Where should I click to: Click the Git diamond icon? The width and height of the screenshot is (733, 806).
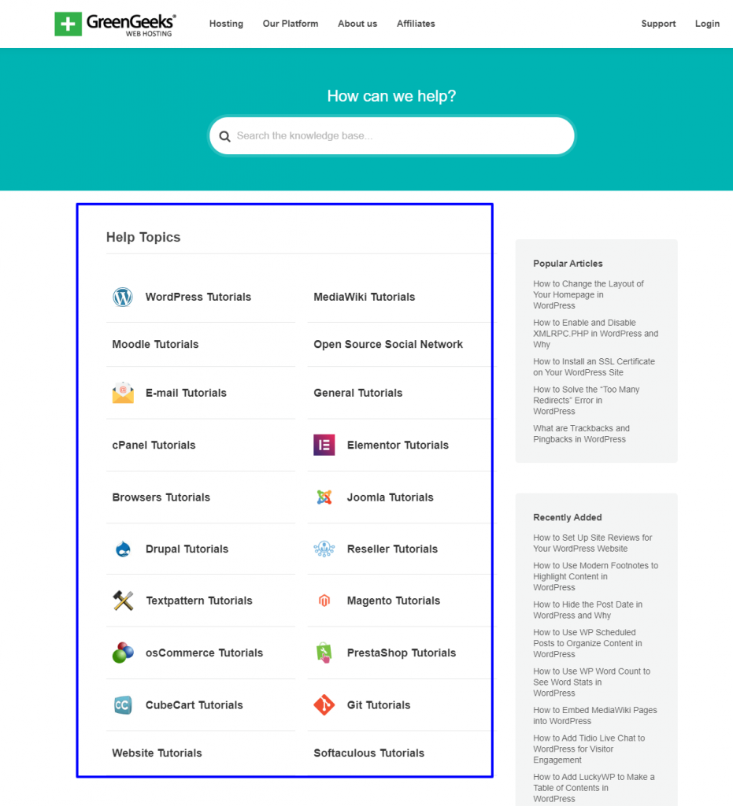[324, 705]
